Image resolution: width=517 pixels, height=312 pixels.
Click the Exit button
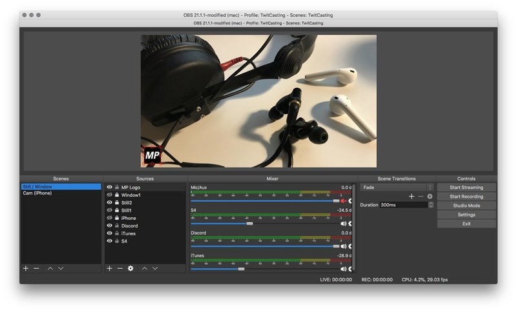coord(466,224)
